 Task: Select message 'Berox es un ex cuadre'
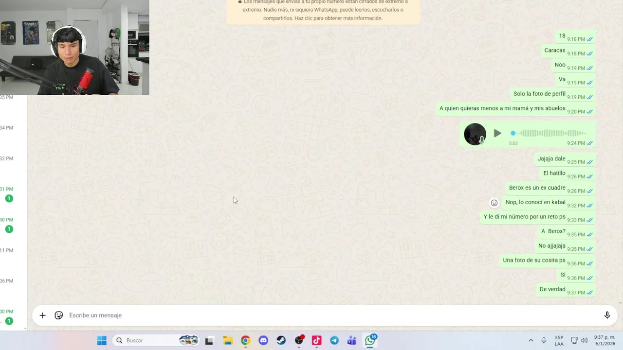point(537,188)
